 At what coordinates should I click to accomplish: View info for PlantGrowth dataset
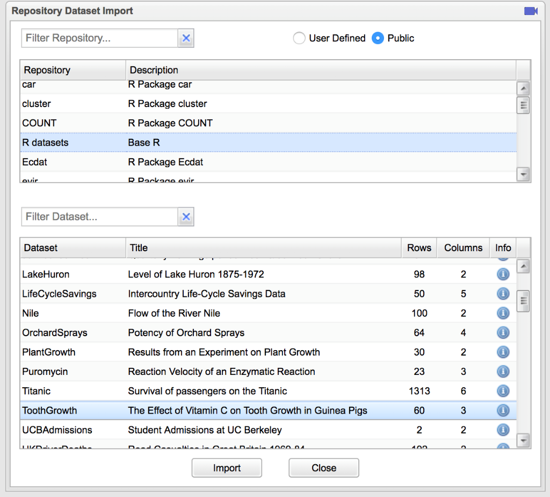503,352
